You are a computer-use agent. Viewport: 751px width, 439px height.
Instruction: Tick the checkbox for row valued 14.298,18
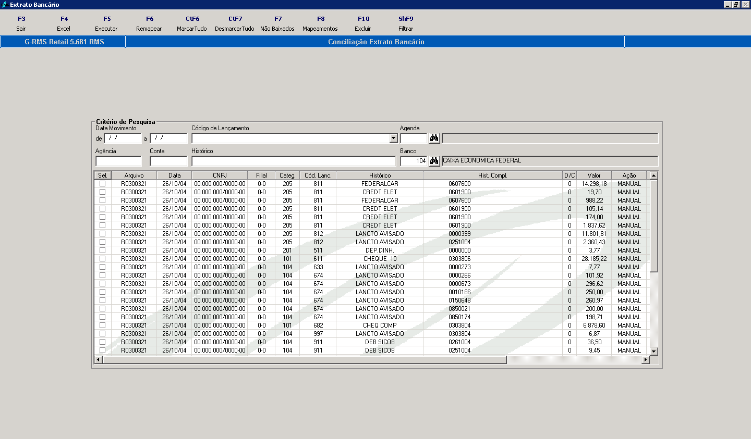coord(102,183)
